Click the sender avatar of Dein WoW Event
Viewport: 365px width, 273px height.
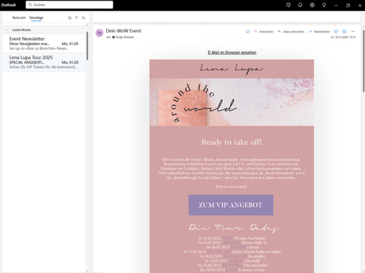coord(100,33)
